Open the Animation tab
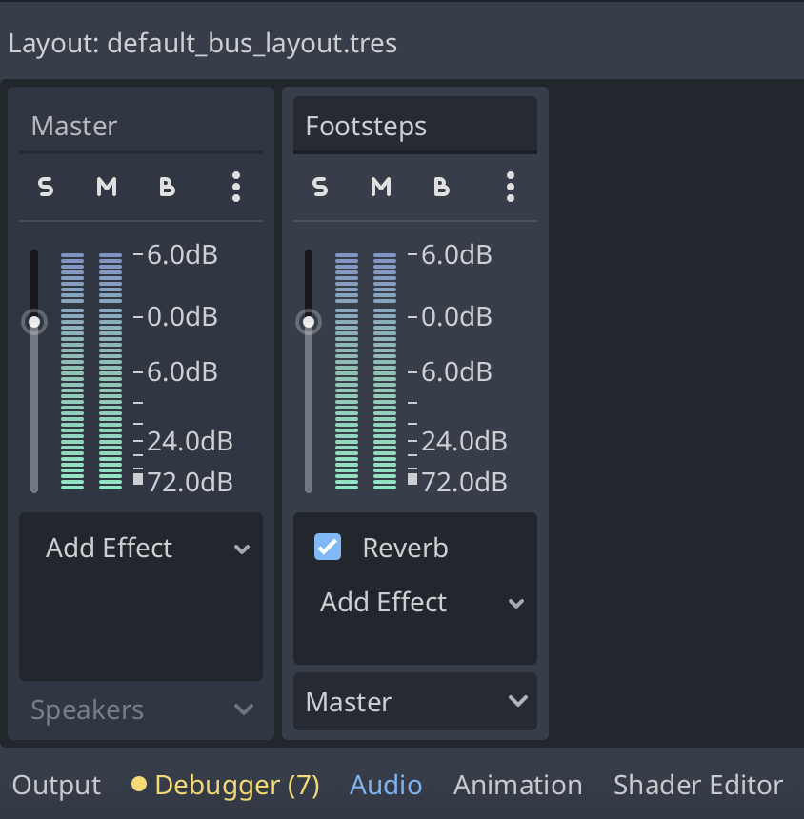The image size is (804, 819). click(517, 785)
